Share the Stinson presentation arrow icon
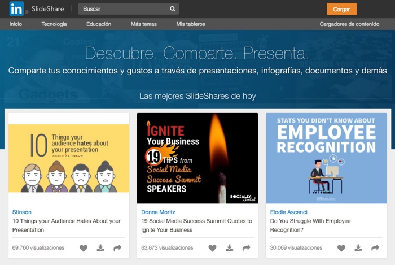The image size is (395, 265). pyautogui.click(x=117, y=248)
